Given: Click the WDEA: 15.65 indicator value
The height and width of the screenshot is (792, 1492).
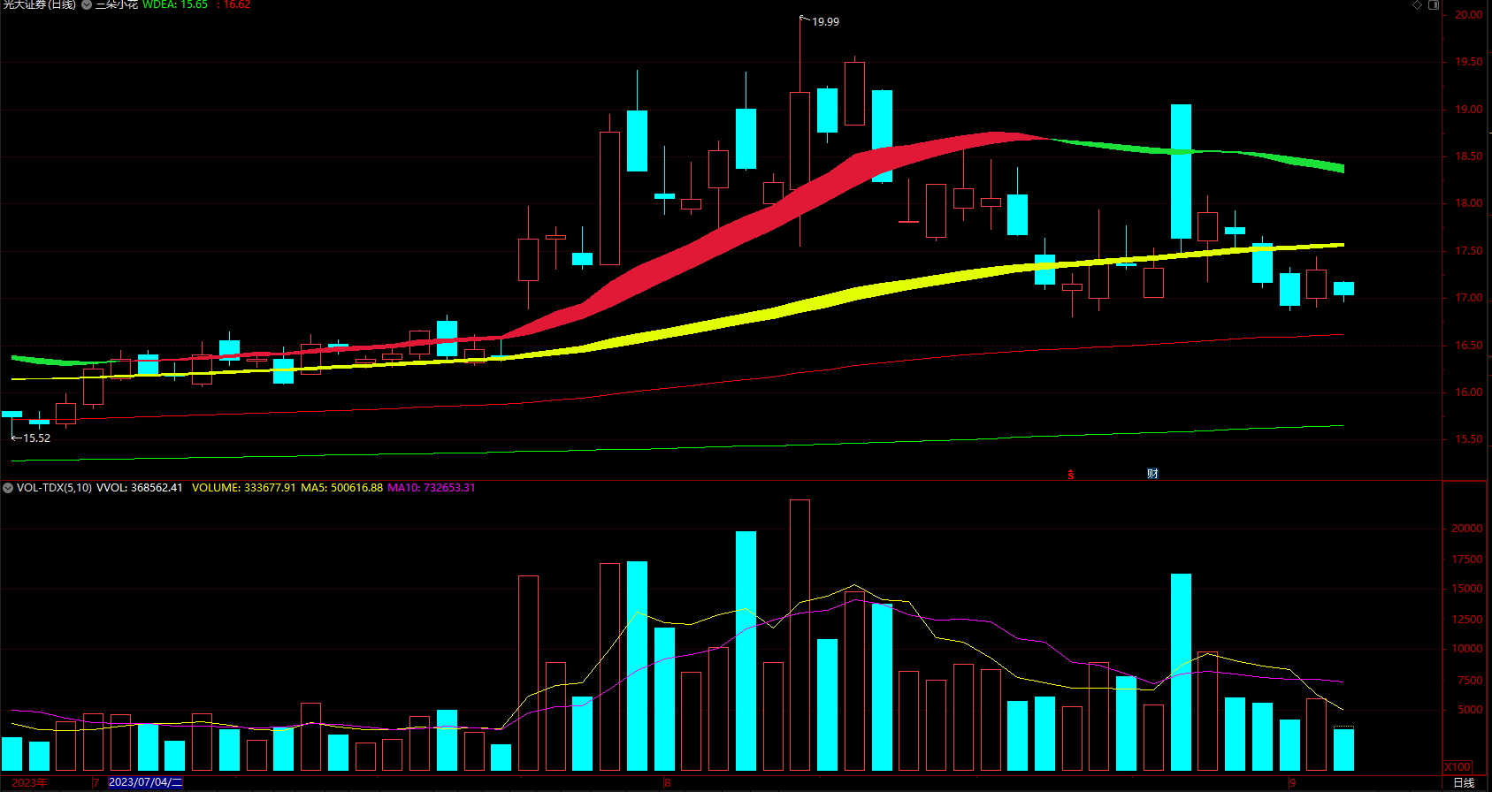Looking at the screenshot, I should 175,4.
